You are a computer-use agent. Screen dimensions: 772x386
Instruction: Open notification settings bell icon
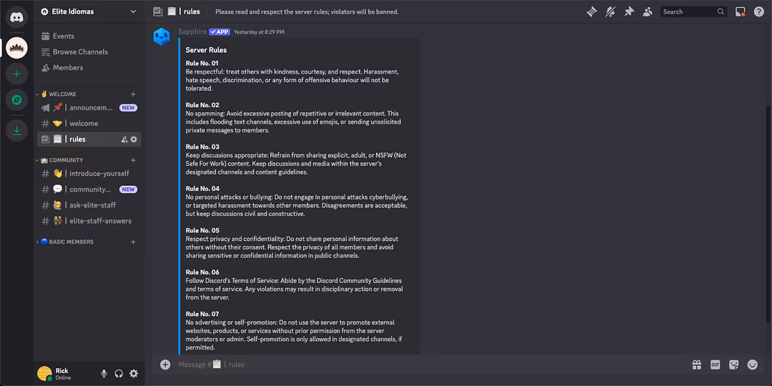[x=610, y=11]
